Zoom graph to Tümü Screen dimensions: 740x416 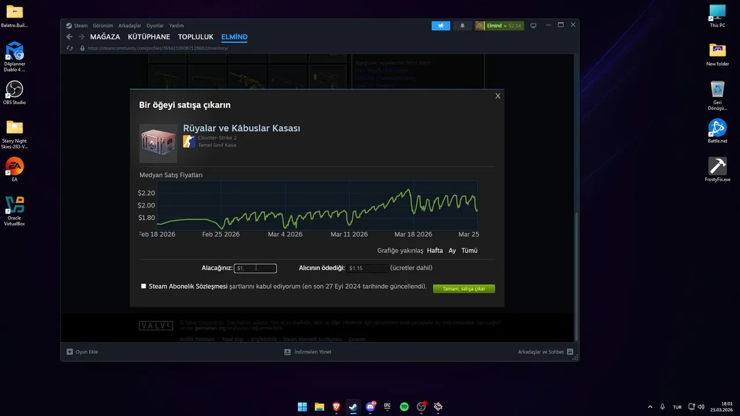click(x=469, y=250)
